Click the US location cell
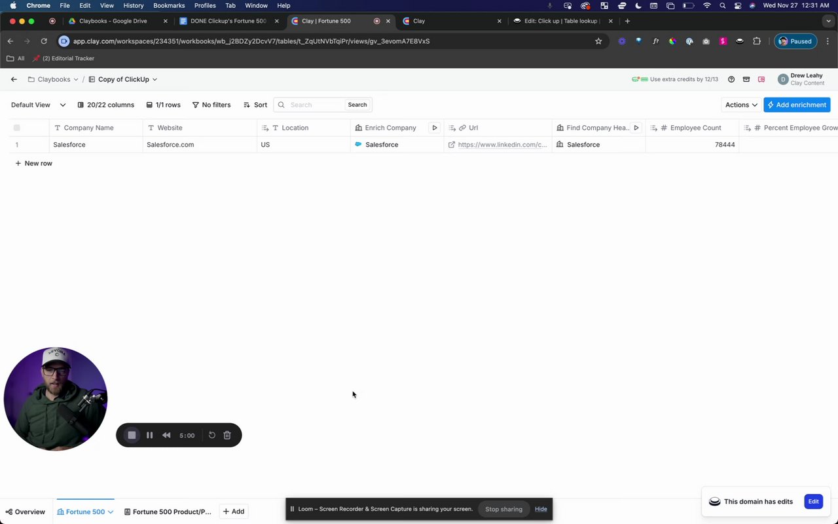The image size is (838, 524). point(304,145)
